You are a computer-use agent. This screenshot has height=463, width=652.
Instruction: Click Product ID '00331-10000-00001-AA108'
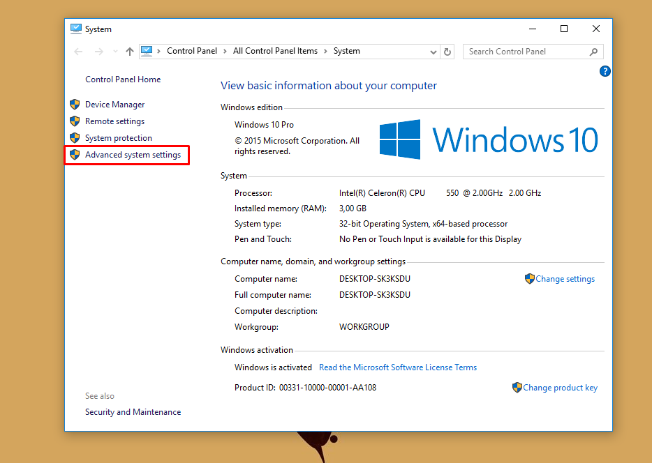coord(327,388)
